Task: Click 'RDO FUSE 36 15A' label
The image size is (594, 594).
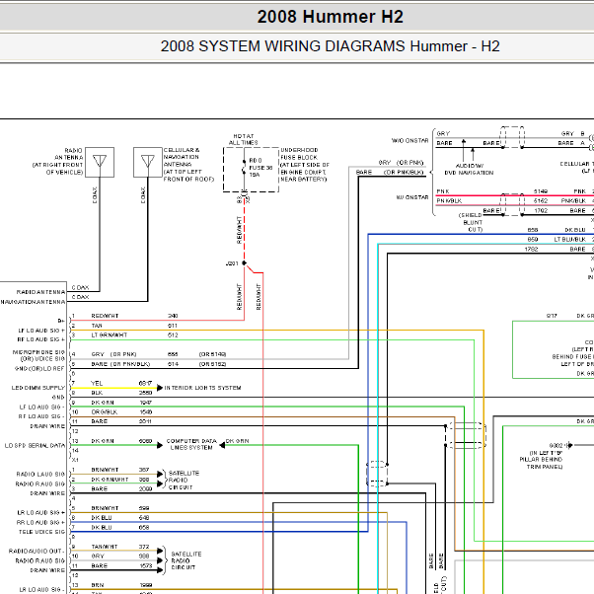Action: 260,168
